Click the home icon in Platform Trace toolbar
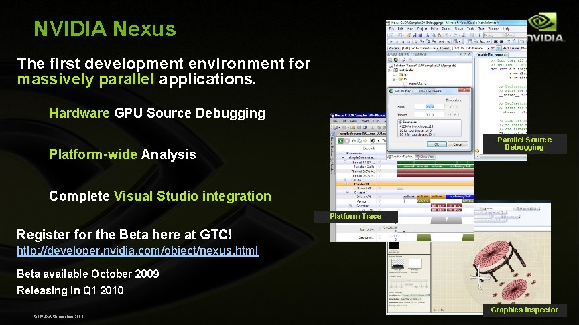Image resolution: width=579 pixels, height=325 pixels. click(365, 140)
